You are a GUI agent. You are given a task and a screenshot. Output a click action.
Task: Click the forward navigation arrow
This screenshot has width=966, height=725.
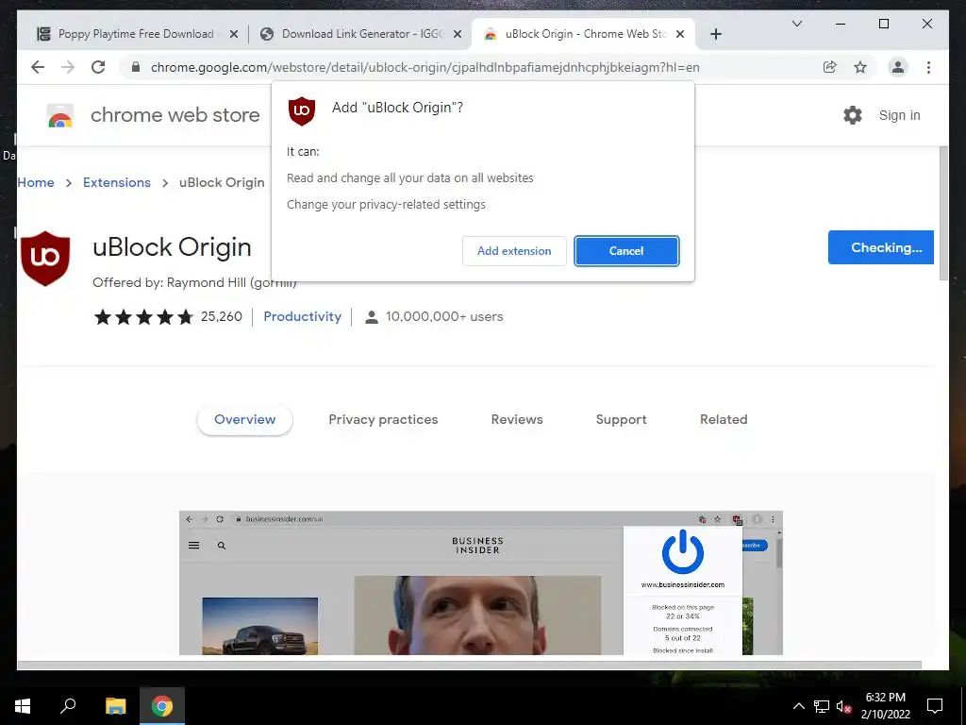coord(68,67)
